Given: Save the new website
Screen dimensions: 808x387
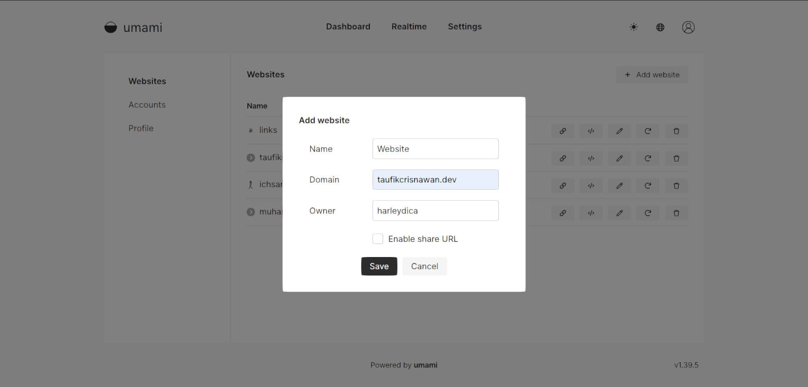Looking at the screenshot, I should point(379,266).
